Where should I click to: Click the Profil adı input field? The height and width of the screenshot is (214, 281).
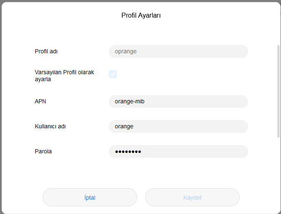click(178, 52)
